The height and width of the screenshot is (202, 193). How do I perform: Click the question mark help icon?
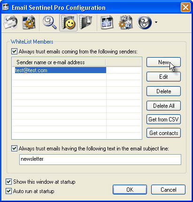144,22
